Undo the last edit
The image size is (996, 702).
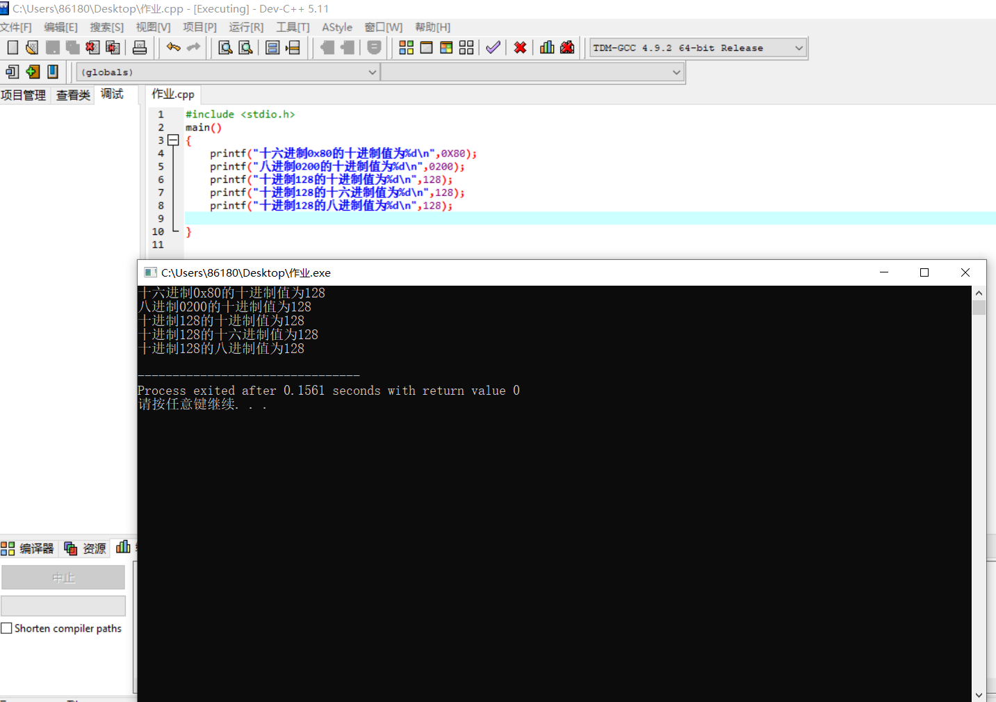(173, 47)
